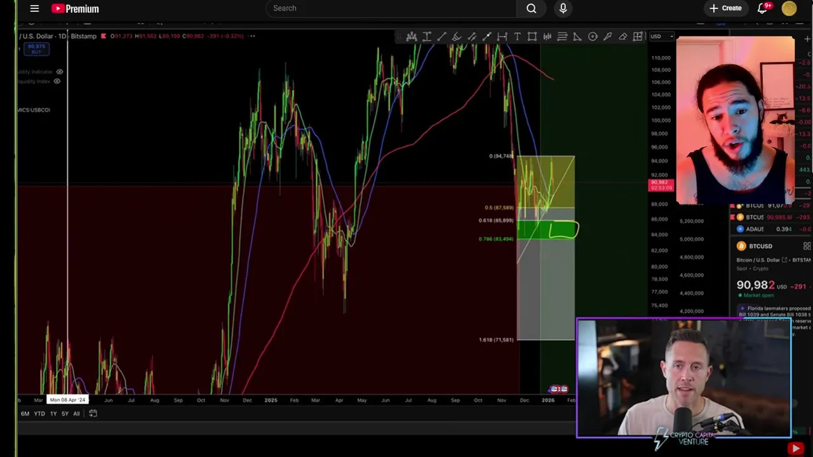Viewport: 813px width, 457px height.
Task: Select the Text T tool
Action: [517, 37]
